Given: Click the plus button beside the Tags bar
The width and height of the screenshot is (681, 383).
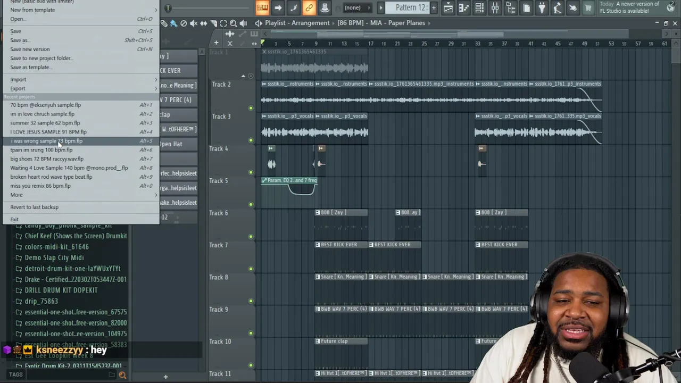Looking at the screenshot, I should 165,377.
